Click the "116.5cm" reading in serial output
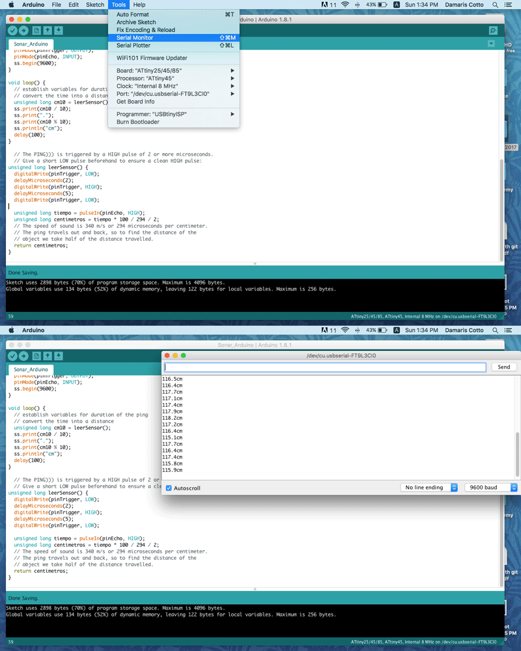Screen dimensions: 521x651 click(x=173, y=379)
